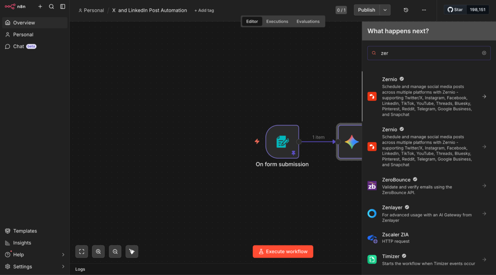Click the Zscaler ZIA icon
496x275 pixels.
pyautogui.click(x=372, y=238)
